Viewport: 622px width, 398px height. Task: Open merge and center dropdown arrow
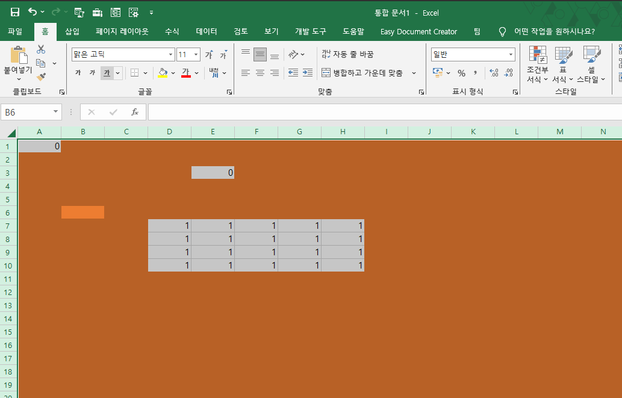pyautogui.click(x=414, y=73)
